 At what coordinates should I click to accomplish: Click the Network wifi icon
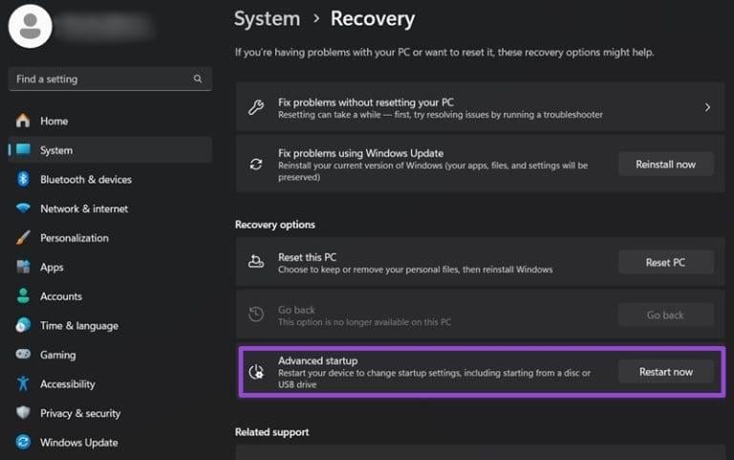click(23, 208)
